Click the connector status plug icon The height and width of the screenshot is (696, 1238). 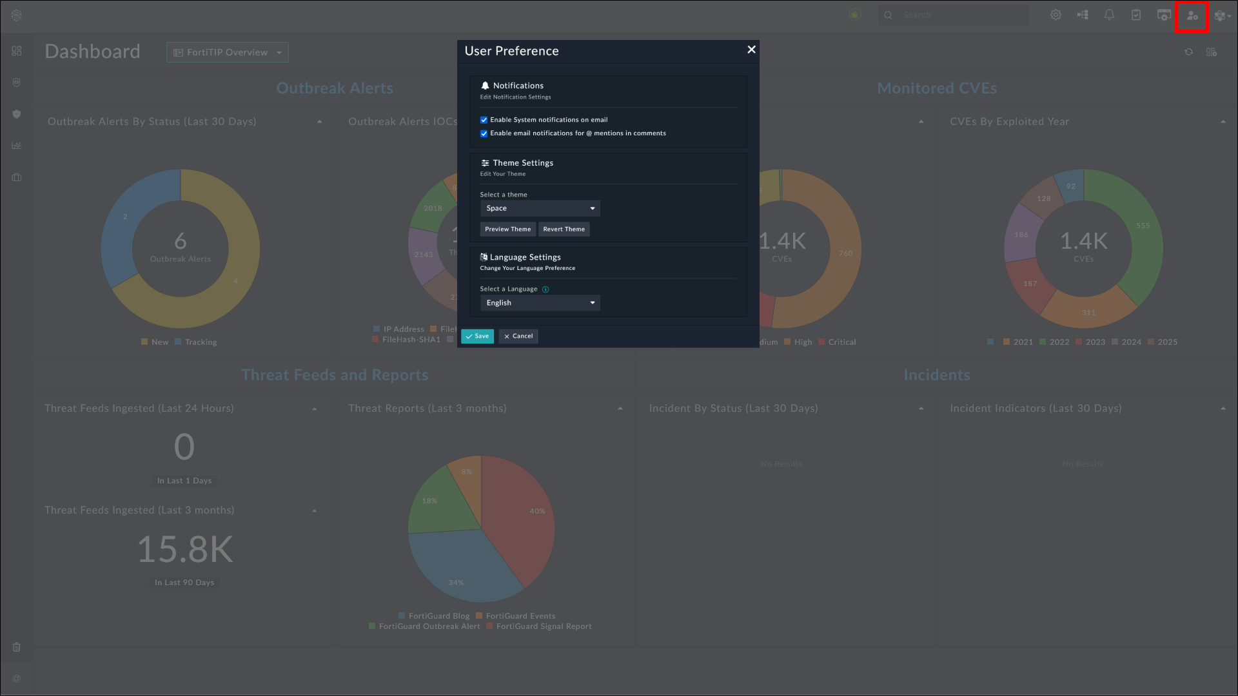[855, 15]
